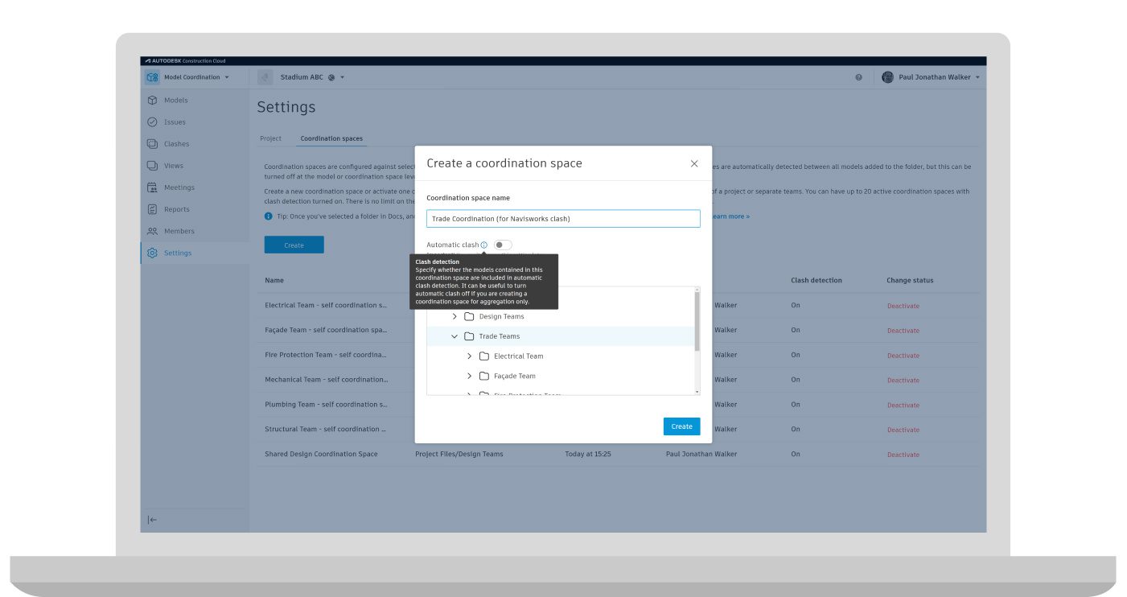Click the Model Coordination product icon

(x=152, y=77)
